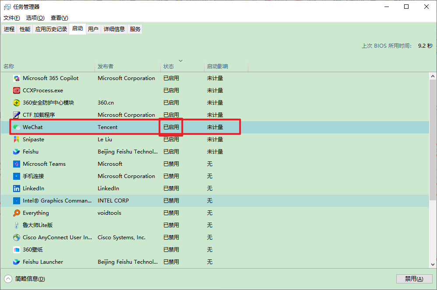The width and height of the screenshot is (437, 290).
Task: Click the vertical scrollbar thumb
Action: pyautogui.click(x=433, y=140)
